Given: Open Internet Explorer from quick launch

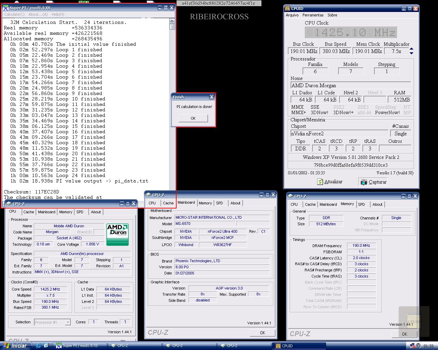Looking at the screenshot, I should pyautogui.click(x=38, y=346).
